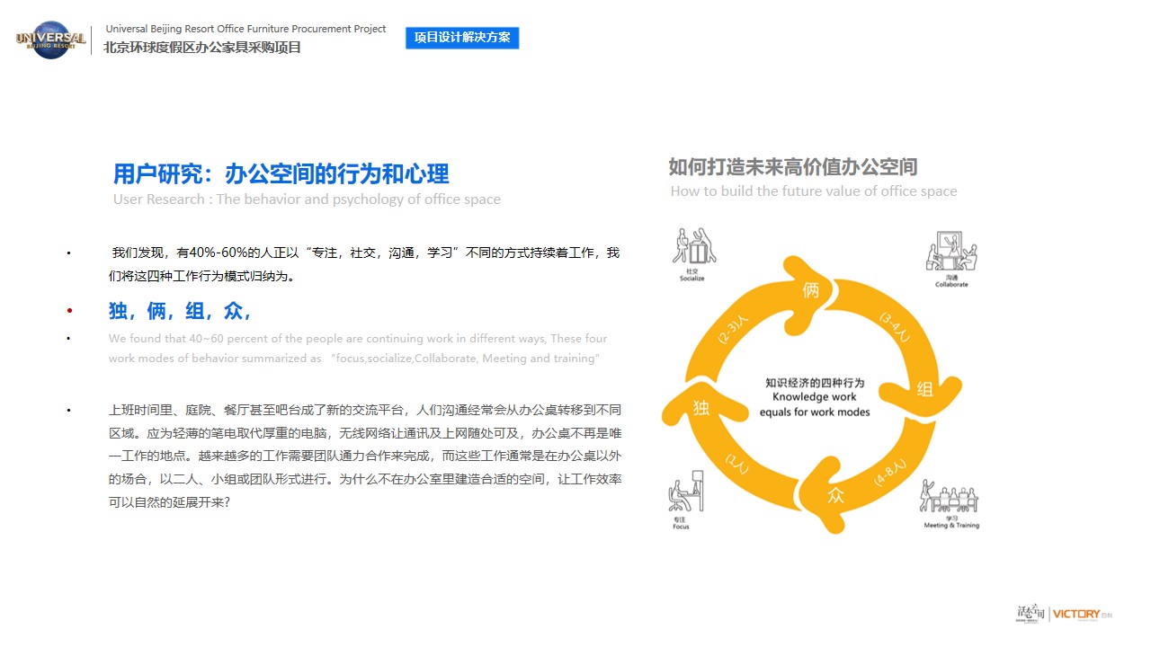Select the 独 arrow on left of cycle
Screen dimensions: 1151x647
click(x=701, y=408)
